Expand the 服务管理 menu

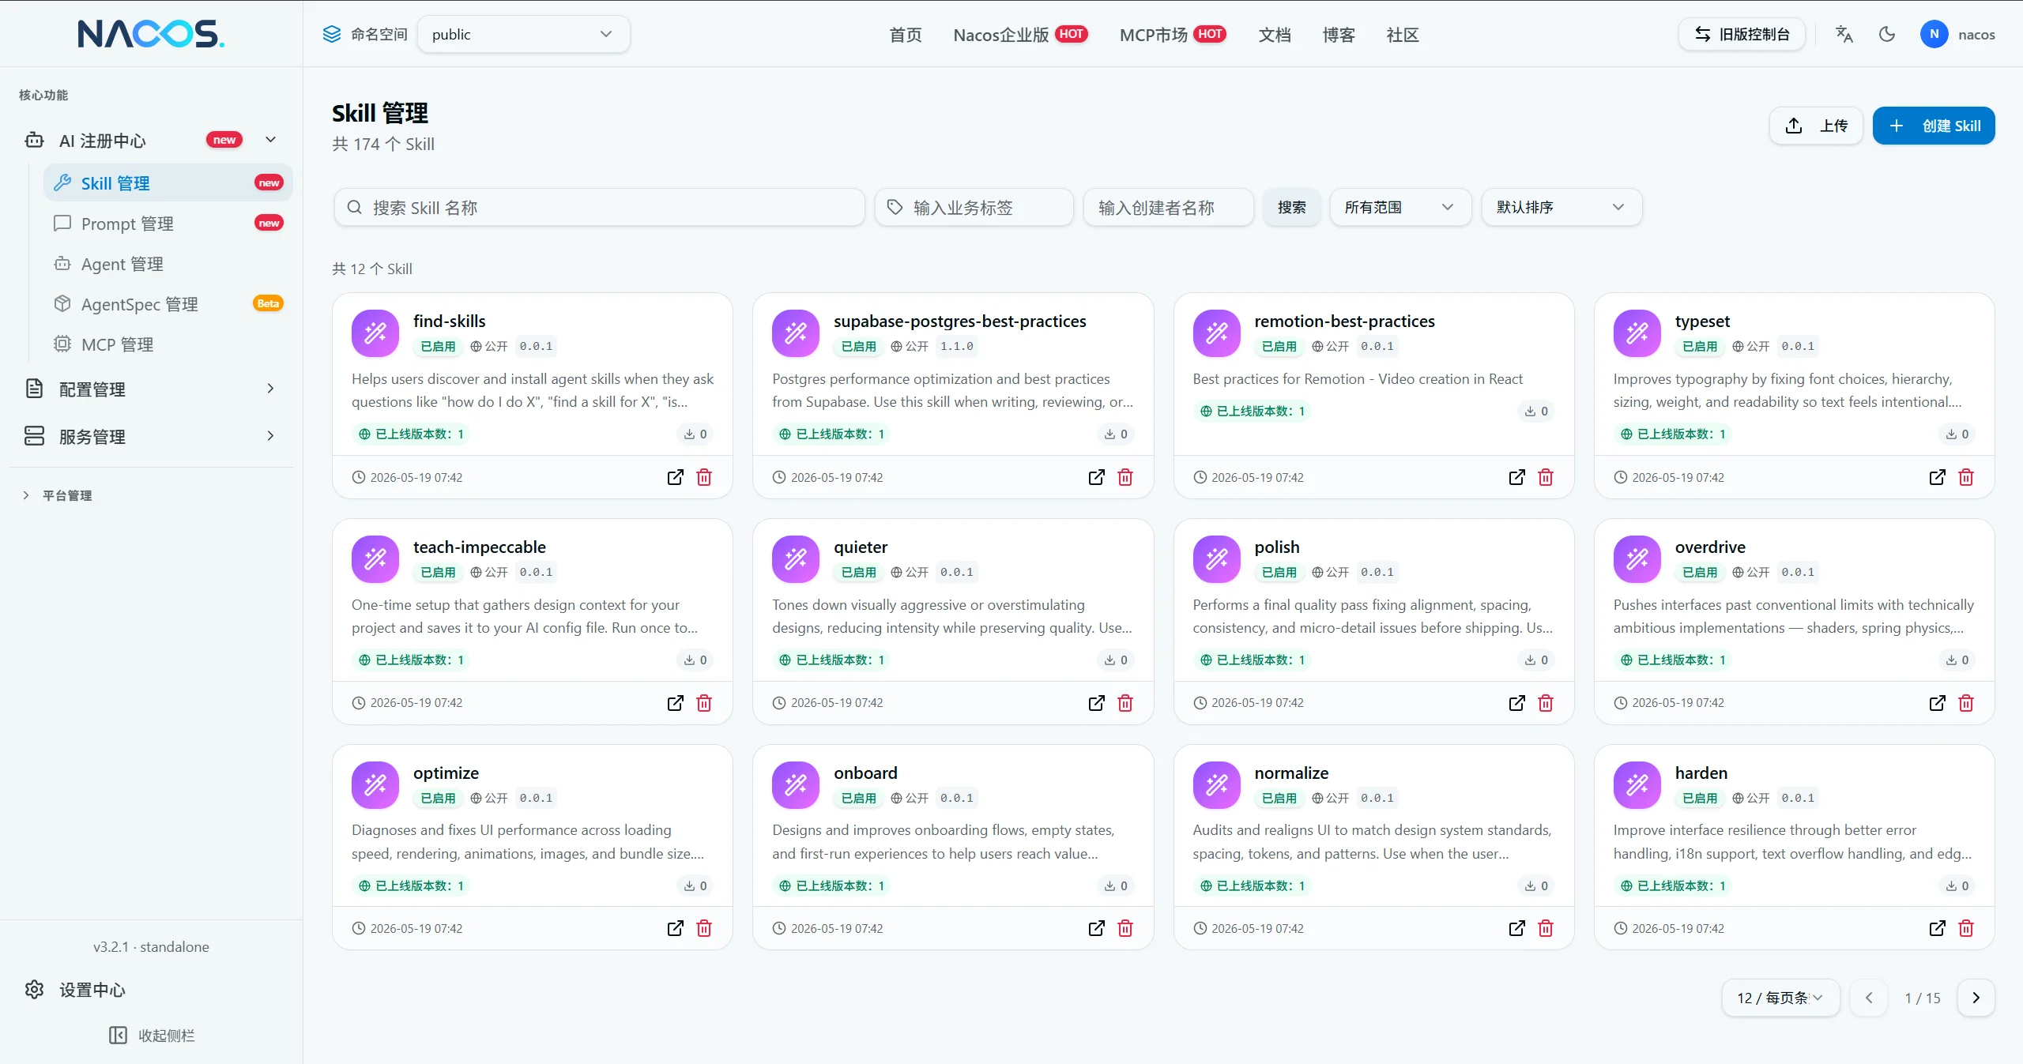(x=151, y=436)
